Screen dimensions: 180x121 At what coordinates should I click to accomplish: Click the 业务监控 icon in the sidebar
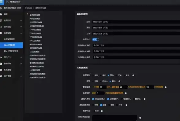1,27
